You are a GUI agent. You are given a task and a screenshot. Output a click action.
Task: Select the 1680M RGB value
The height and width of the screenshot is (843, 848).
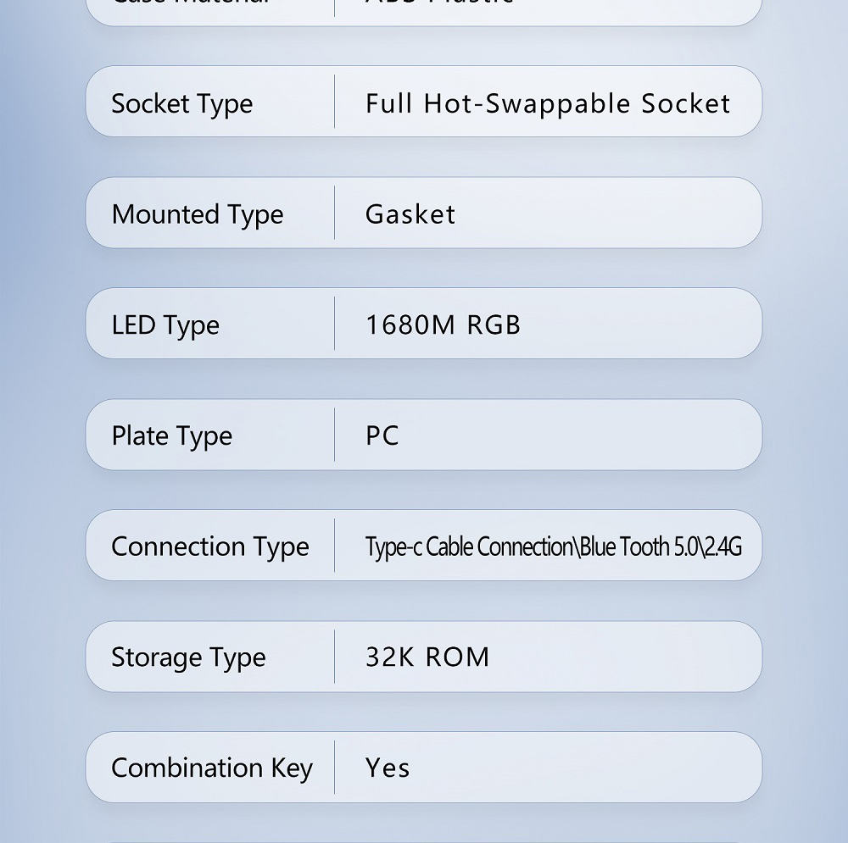(443, 324)
